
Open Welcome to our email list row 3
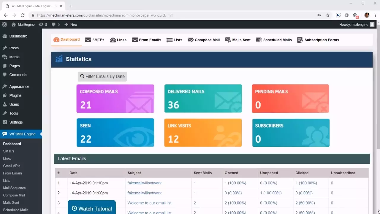[x=149, y=203]
